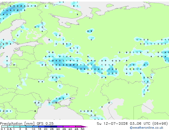Click the 0.1–0.5 mm legend color swatch

(5, 127)
